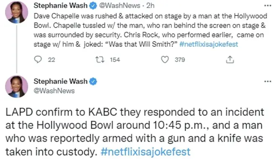Click verified badge on second tweet

[x=93, y=81]
